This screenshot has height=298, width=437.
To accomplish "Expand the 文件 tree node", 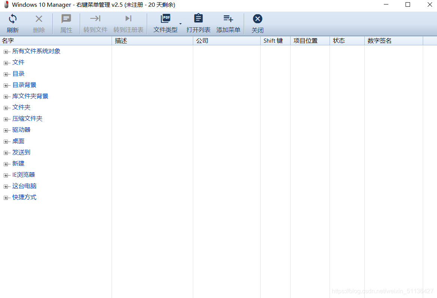I will (x=6, y=63).
